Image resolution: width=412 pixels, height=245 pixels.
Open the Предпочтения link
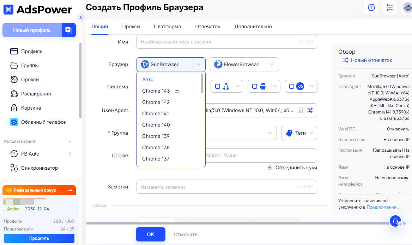click(x=381, y=207)
